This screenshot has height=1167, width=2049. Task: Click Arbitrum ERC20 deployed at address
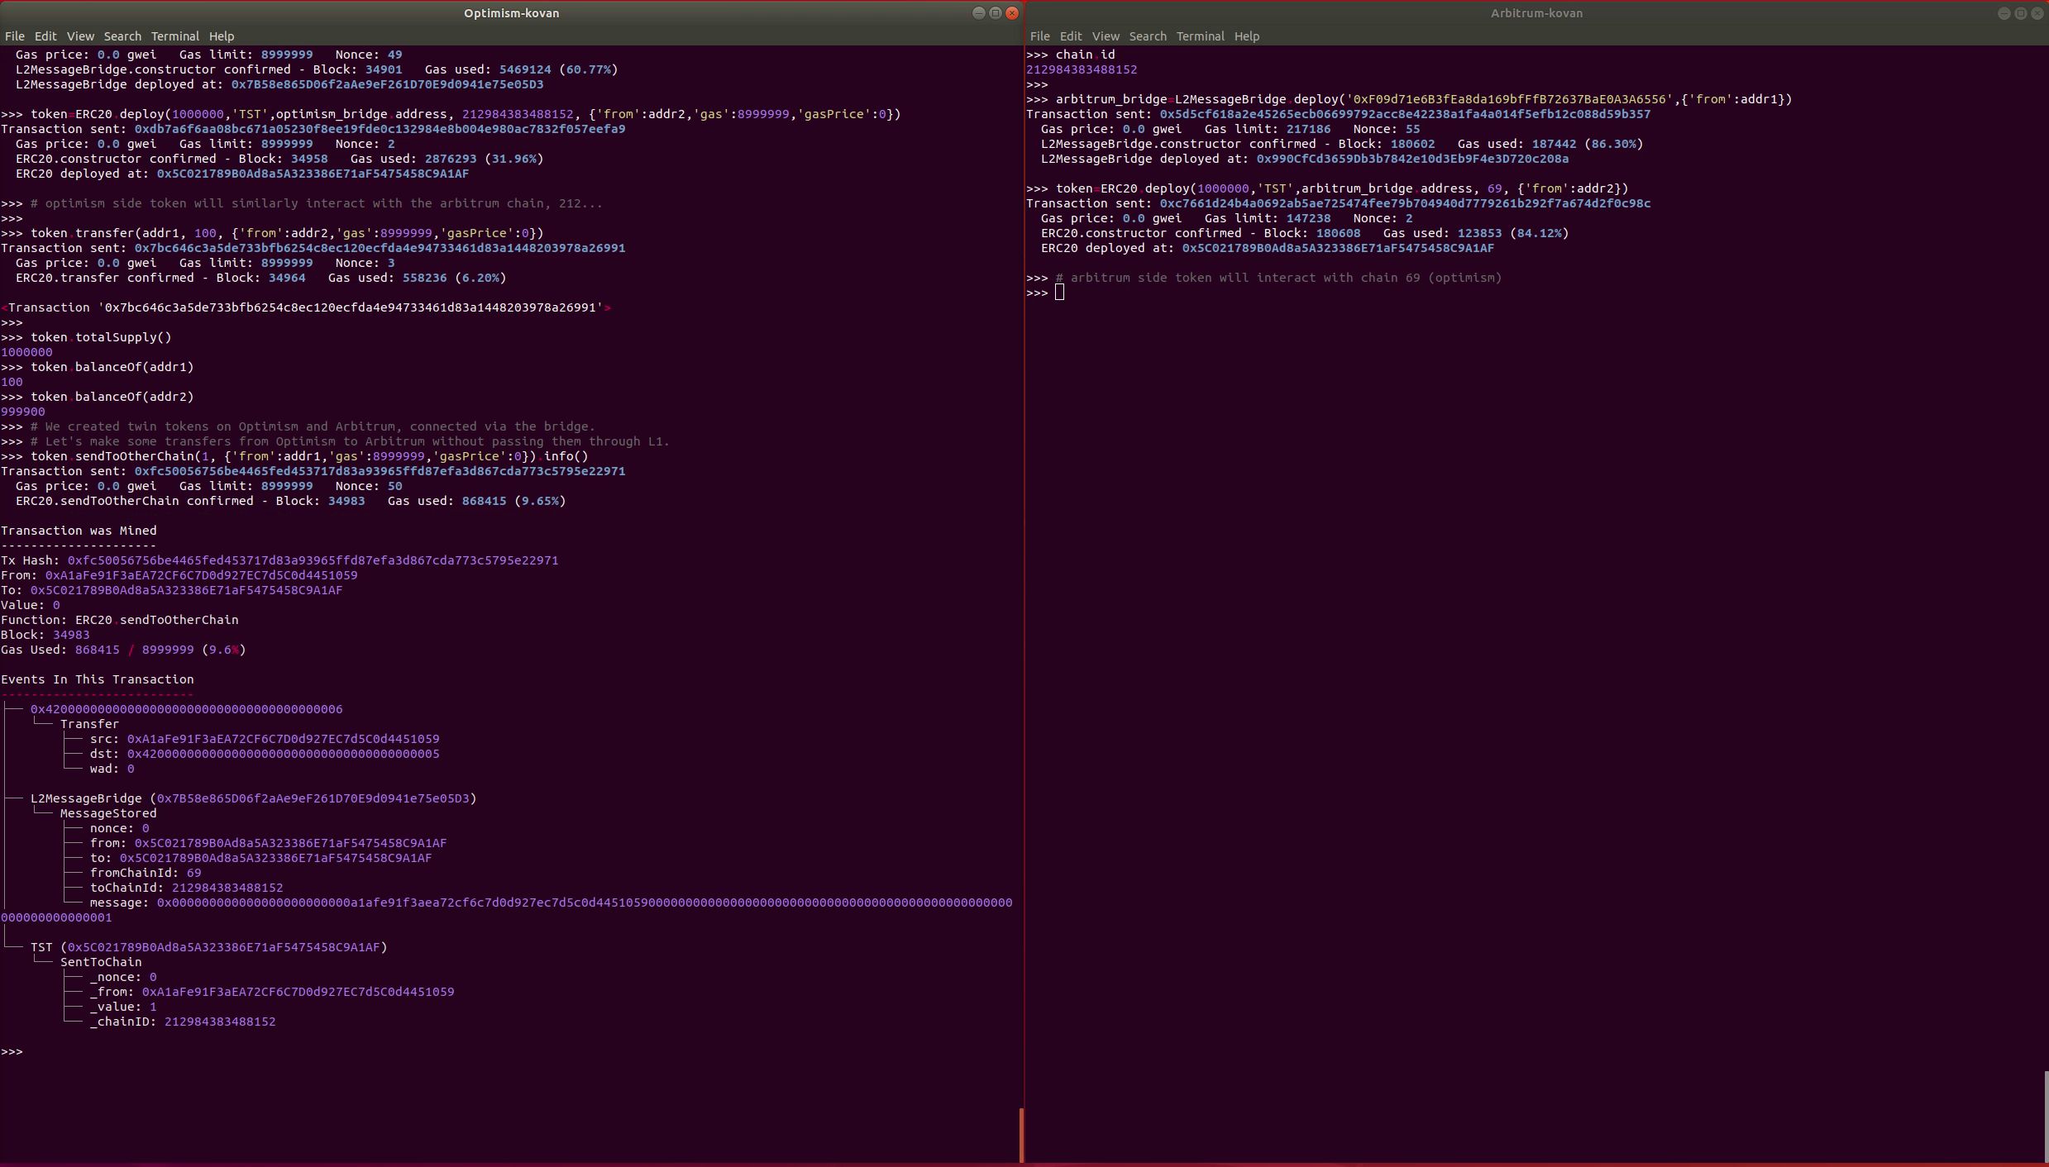(x=1338, y=248)
